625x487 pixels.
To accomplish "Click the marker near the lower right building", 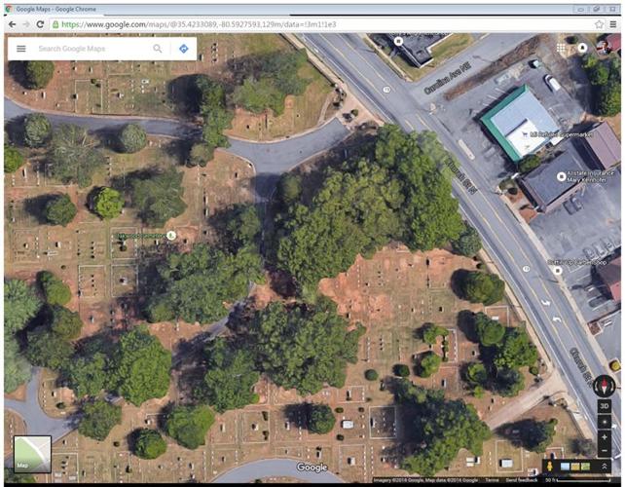I will pyautogui.click(x=558, y=271).
